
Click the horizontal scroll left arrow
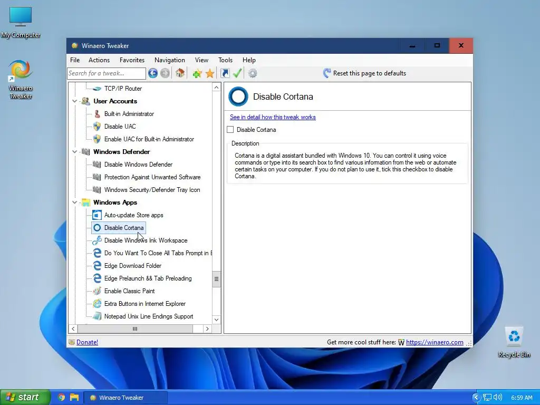(x=73, y=329)
